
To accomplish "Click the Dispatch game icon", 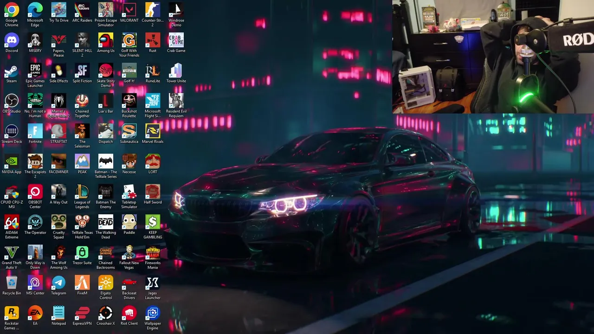I will click(x=106, y=131).
